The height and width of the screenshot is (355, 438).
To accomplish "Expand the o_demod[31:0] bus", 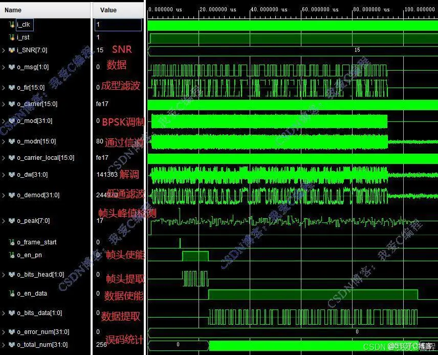I will [4, 195].
